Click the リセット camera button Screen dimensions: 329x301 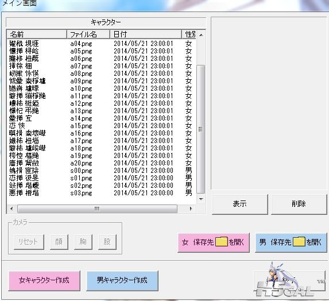coord(29,242)
